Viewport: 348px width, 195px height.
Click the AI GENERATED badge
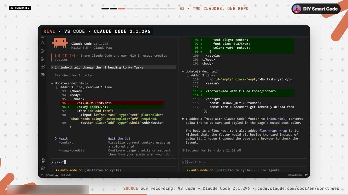[x=20, y=8]
